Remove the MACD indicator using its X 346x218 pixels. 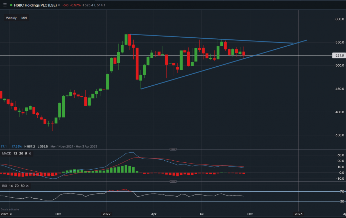[x=30, y=153]
